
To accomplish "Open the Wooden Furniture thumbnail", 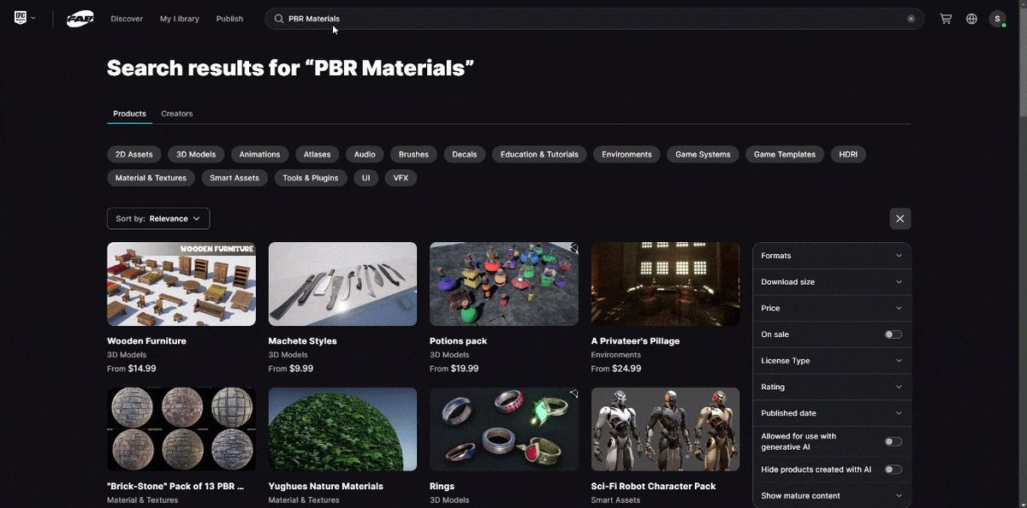I will 181,284.
